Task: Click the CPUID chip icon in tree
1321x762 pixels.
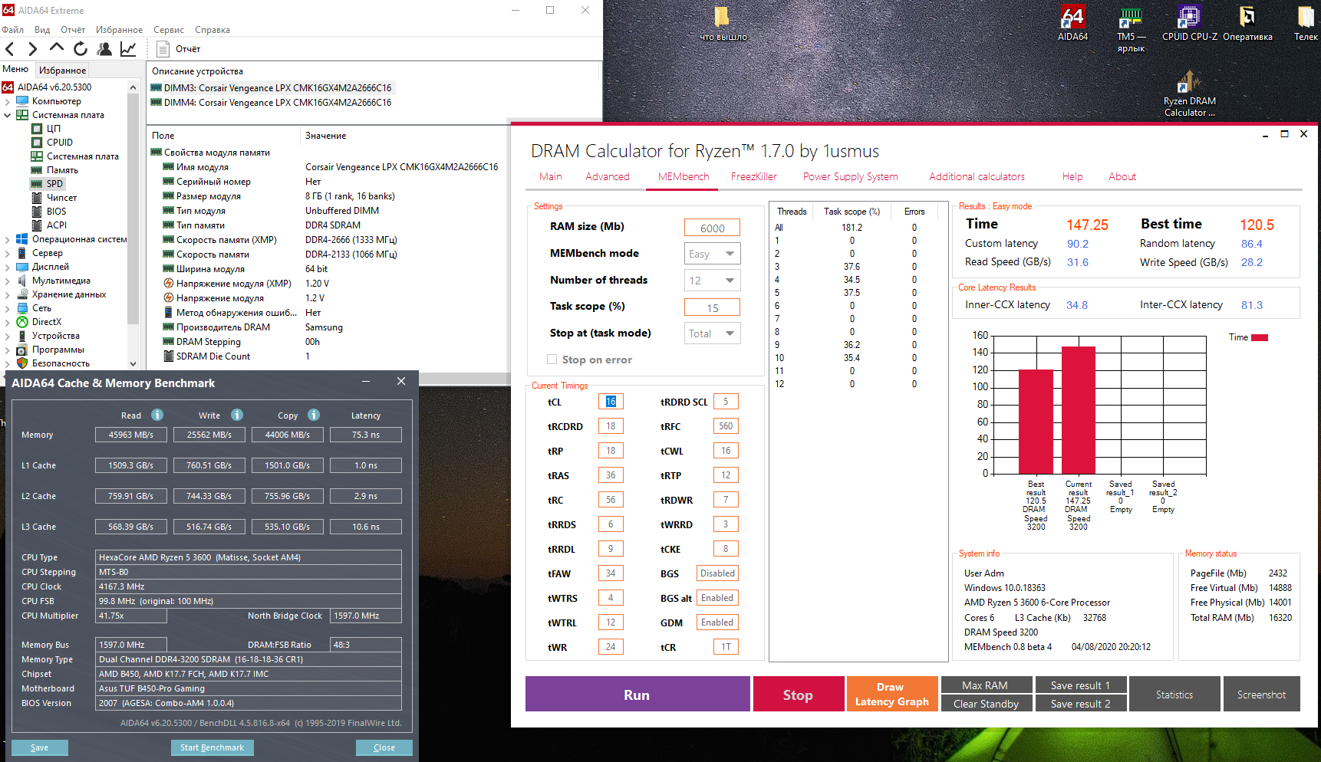Action: pyautogui.click(x=37, y=143)
